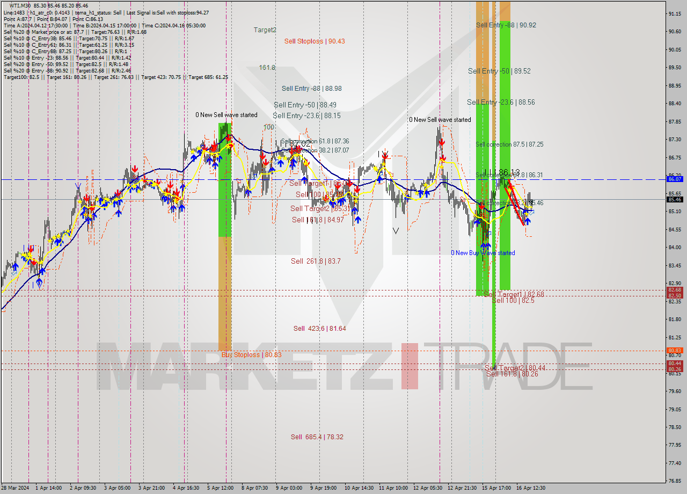
Task: Select the 'Sell Entry -23.6 | 88.15' label
Action: click(x=306, y=115)
